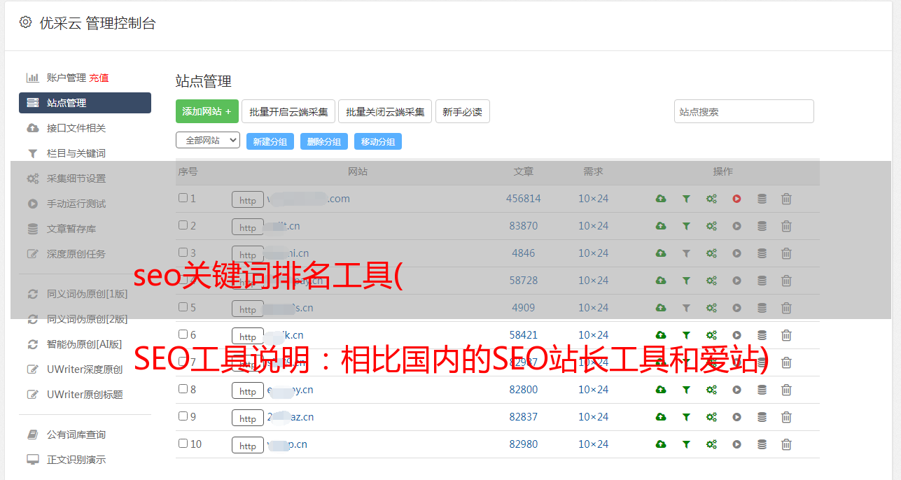Check the checkbox for site row 1
Screen dimensions: 901x480
(x=183, y=198)
